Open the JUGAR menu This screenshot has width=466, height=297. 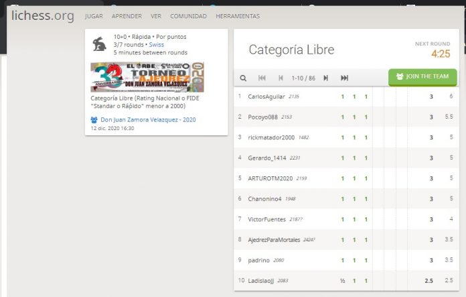point(94,16)
